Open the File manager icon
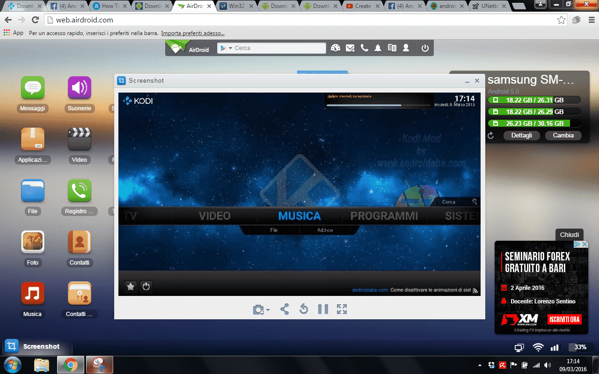 (x=33, y=191)
